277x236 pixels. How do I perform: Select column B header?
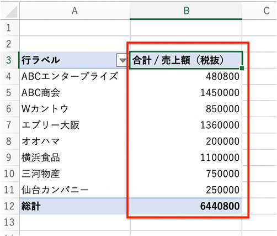click(x=186, y=11)
